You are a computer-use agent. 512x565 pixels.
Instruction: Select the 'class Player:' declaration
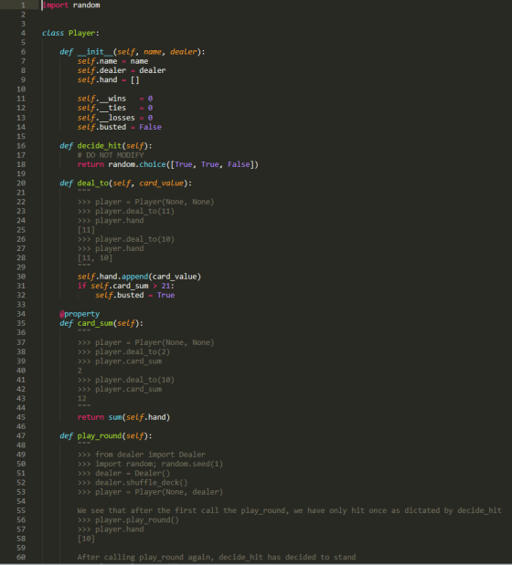(x=70, y=33)
